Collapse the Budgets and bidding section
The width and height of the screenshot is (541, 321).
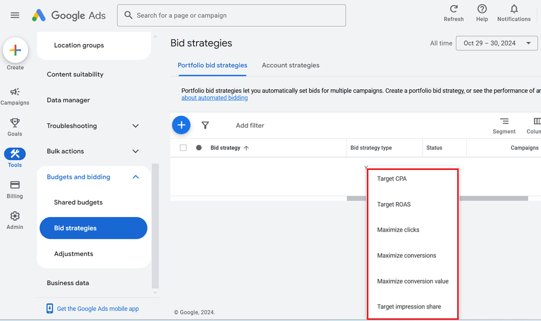tap(135, 176)
